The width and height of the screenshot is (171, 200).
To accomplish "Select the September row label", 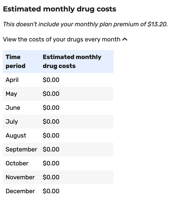I will (21, 150).
